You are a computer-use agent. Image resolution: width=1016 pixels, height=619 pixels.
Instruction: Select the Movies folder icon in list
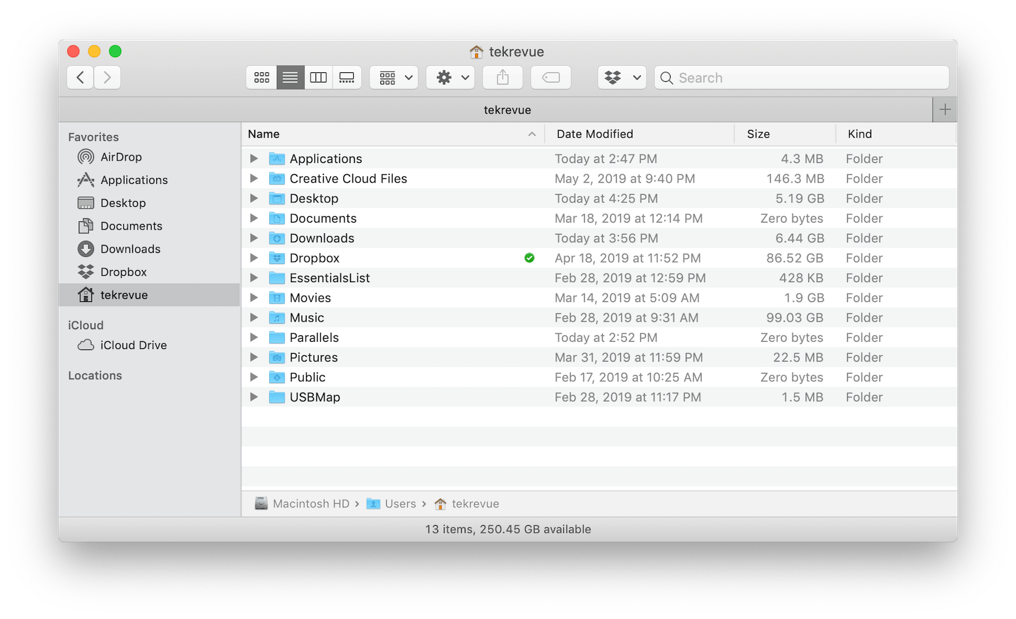pyautogui.click(x=277, y=297)
